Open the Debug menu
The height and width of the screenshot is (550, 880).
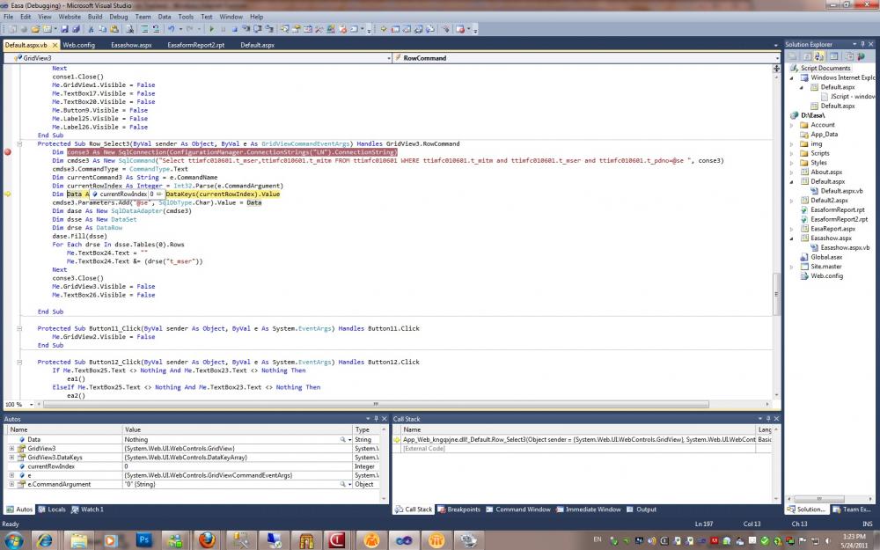pyautogui.click(x=119, y=17)
